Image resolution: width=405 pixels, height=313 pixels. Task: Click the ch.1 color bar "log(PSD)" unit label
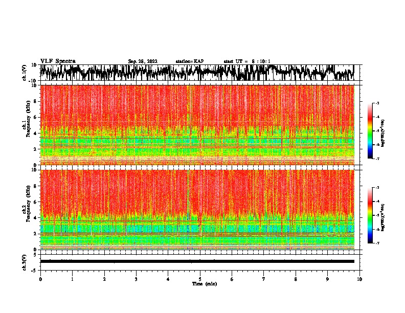click(383, 133)
